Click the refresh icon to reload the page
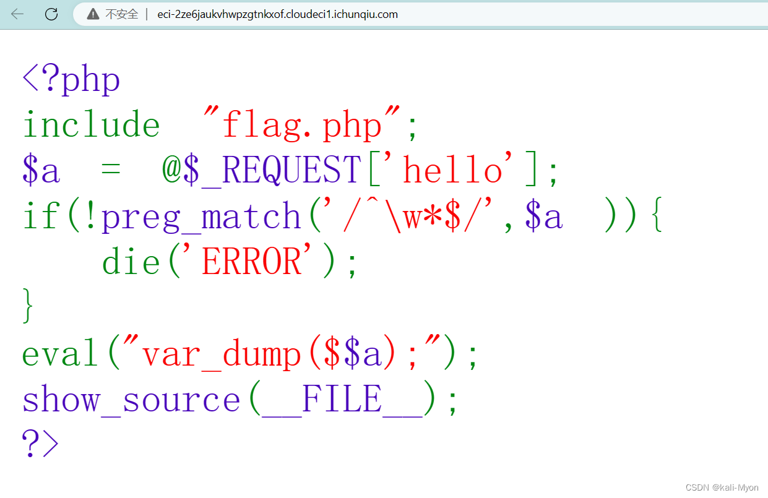The height and width of the screenshot is (498, 768). click(x=51, y=14)
